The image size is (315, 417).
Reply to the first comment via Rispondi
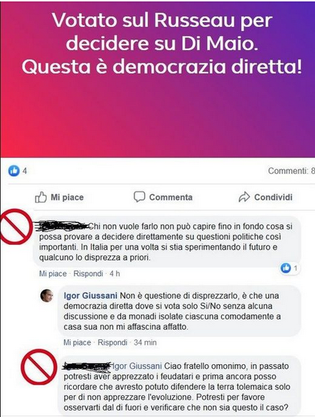click(x=88, y=273)
